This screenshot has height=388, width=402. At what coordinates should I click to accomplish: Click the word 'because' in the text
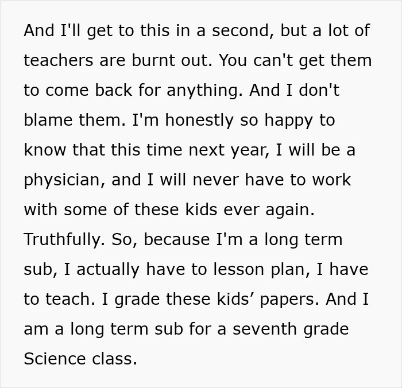point(177,239)
